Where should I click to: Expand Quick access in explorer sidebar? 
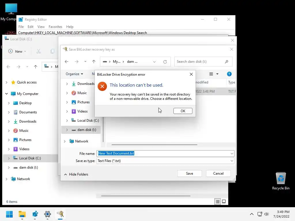7,82
